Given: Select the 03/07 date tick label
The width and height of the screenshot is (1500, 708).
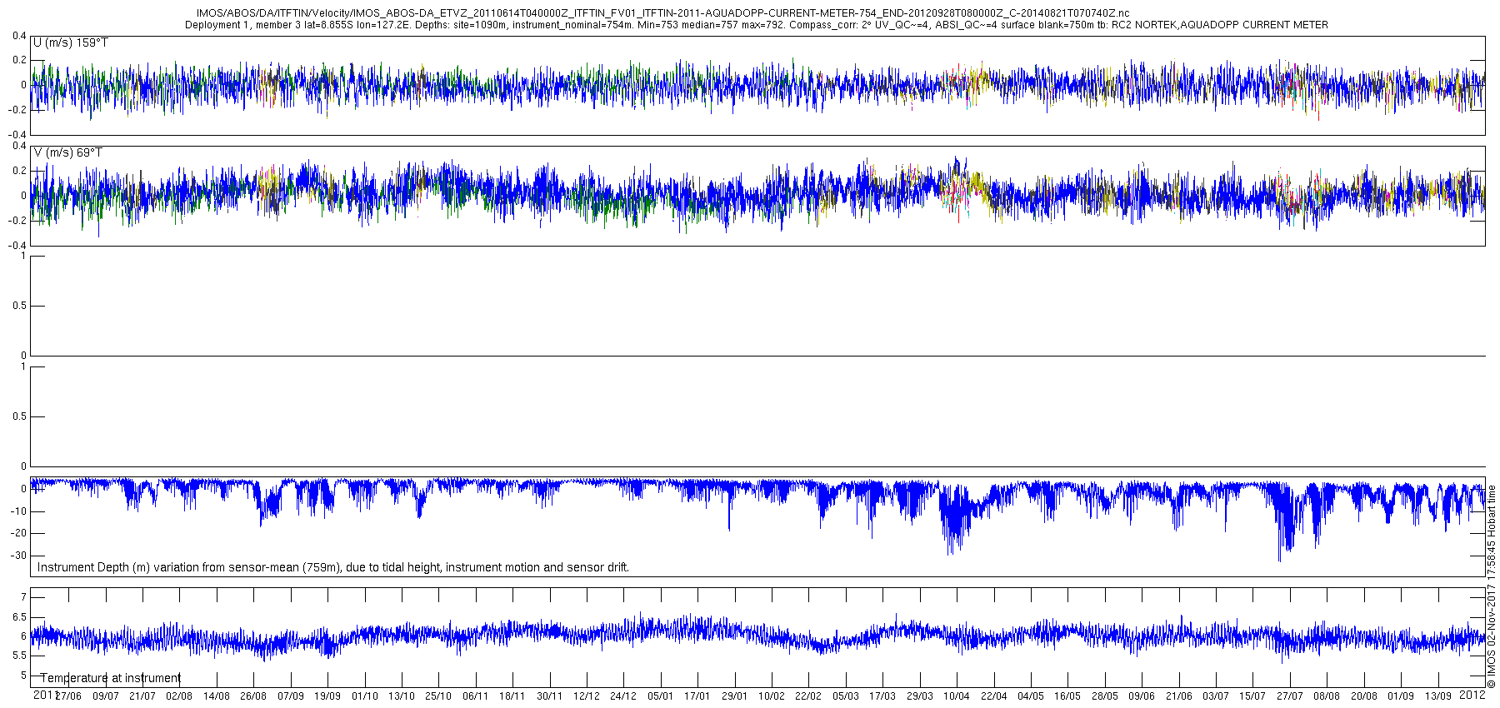Looking at the screenshot, I should pyautogui.click(x=1216, y=696).
